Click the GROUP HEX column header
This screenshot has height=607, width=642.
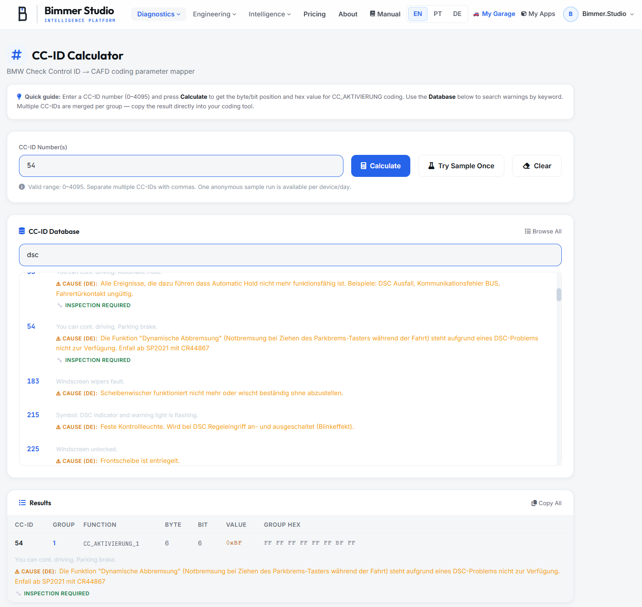click(282, 525)
